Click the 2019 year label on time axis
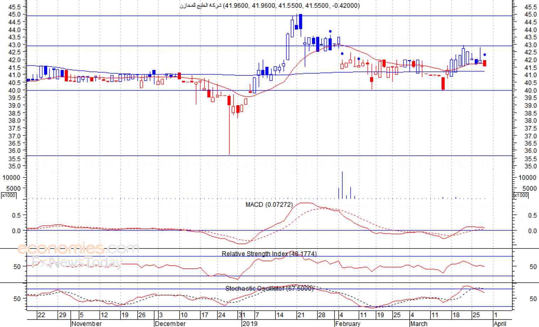Viewport: 539px width, 327px height. (x=250, y=323)
